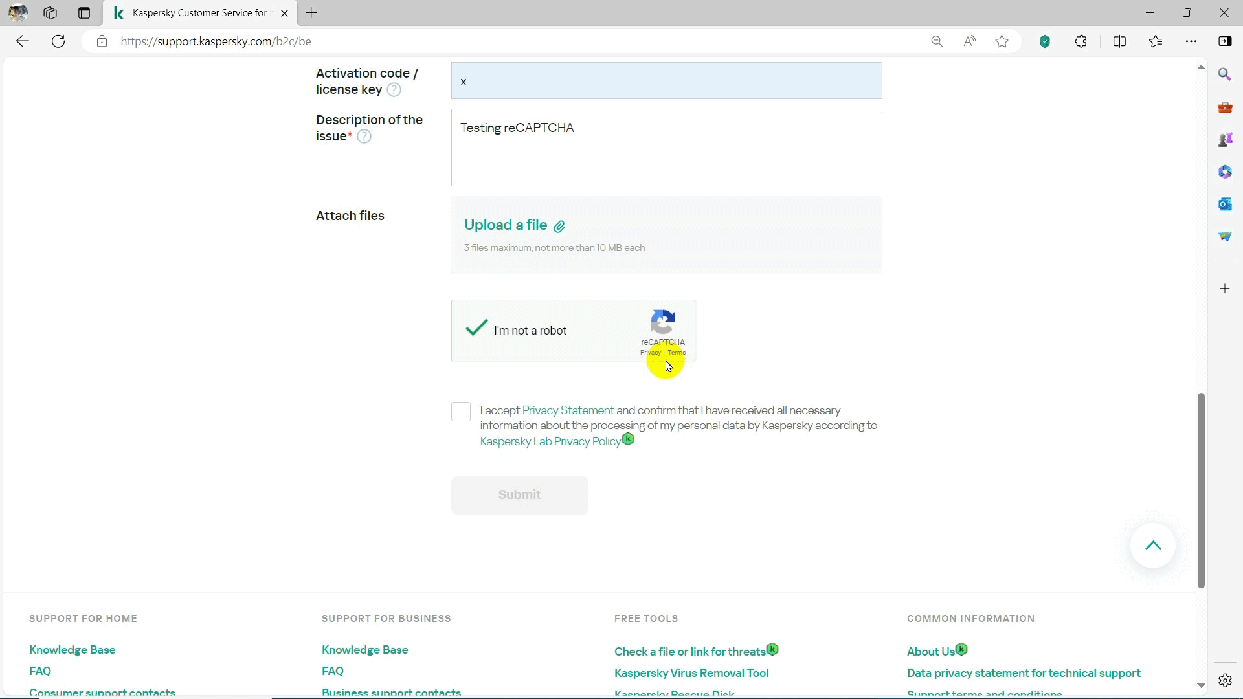Click help icon beside Activation code label

[394, 90]
